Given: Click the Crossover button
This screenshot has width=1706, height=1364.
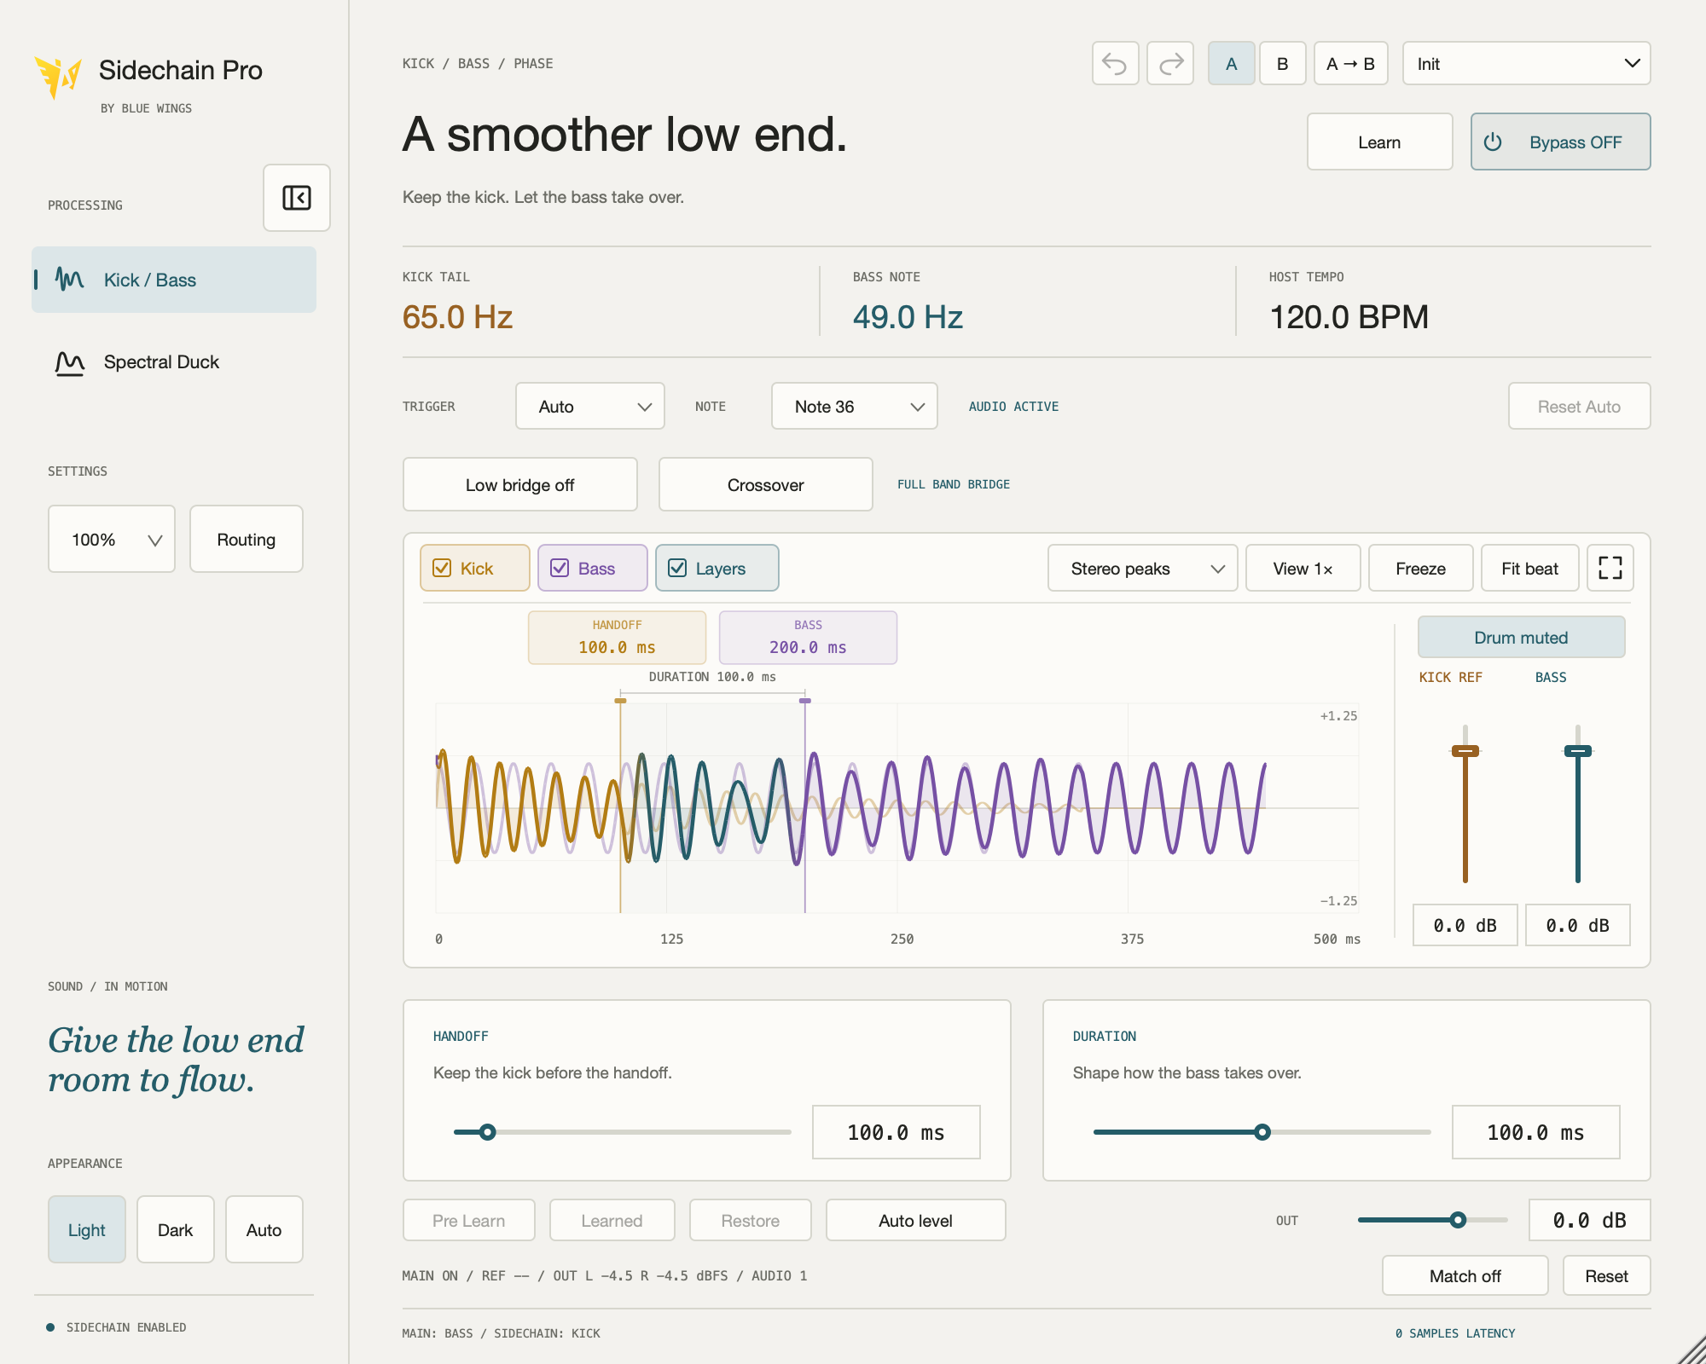Looking at the screenshot, I should (766, 484).
